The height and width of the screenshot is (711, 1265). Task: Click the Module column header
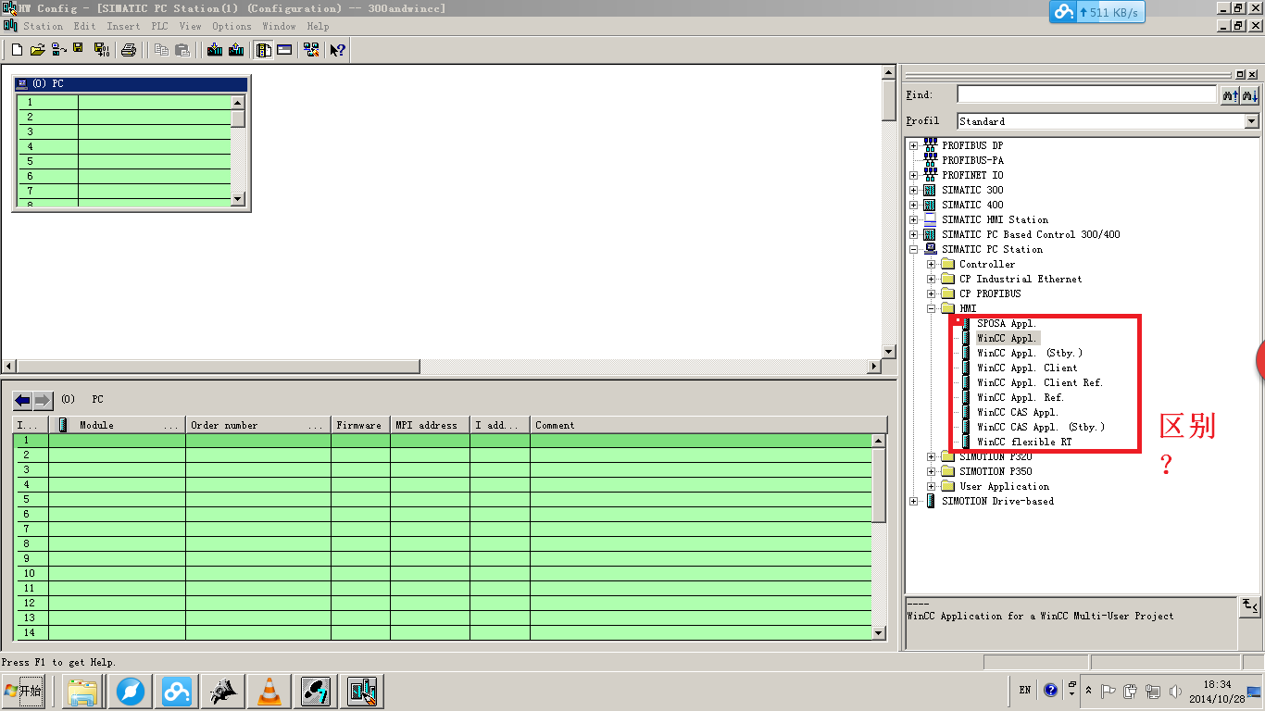click(118, 425)
